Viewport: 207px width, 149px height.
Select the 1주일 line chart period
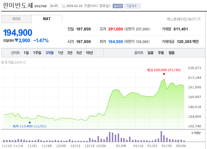pyautogui.click(x=37, y=53)
